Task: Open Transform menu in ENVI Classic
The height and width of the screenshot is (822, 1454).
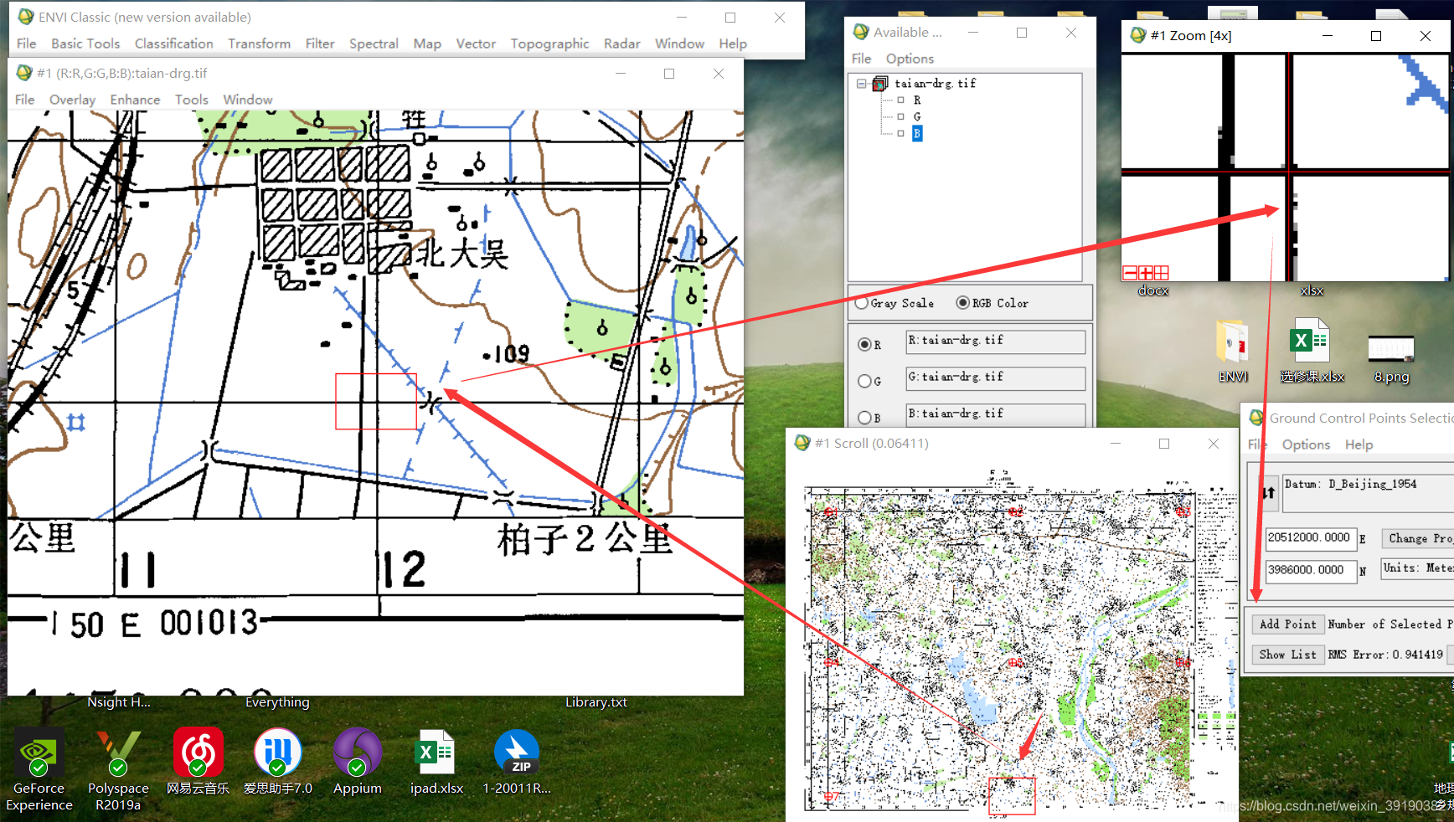Action: pos(259,44)
